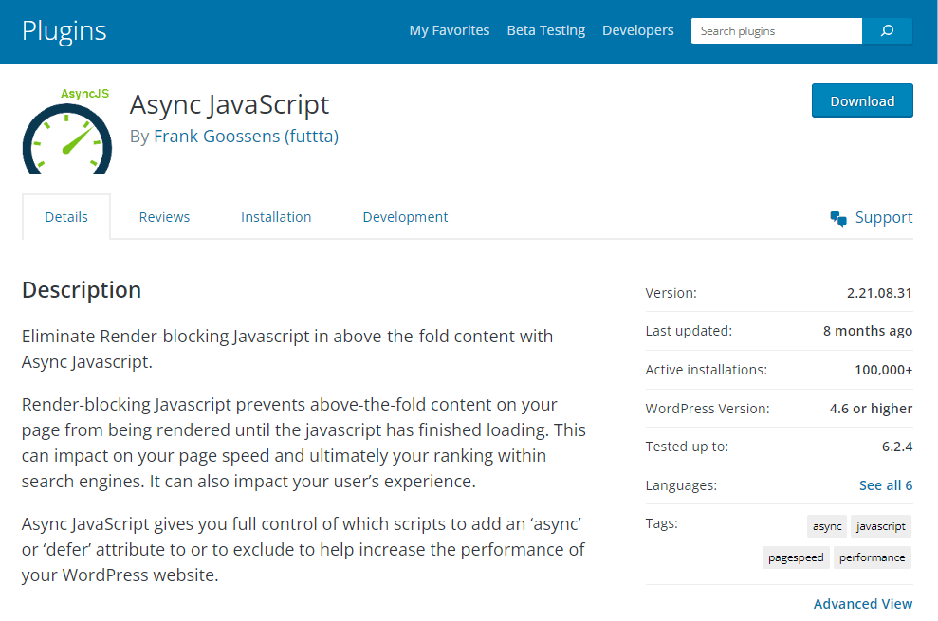Image resolution: width=938 pixels, height=621 pixels.
Task: Click the Plugins header title
Action: pyautogui.click(x=64, y=31)
